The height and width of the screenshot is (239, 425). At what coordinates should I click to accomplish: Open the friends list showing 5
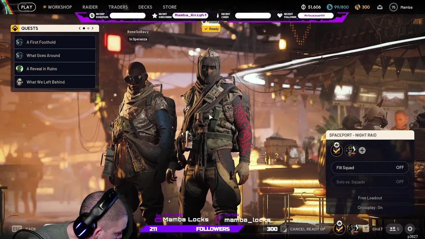pyautogui.click(x=394, y=229)
